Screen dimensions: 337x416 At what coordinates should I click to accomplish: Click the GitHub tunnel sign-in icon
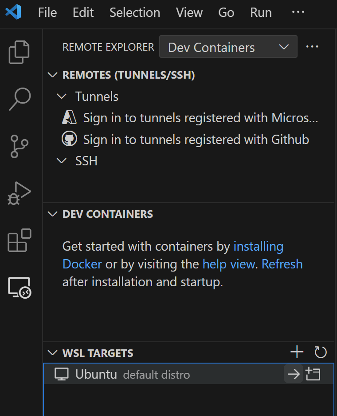point(69,139)
